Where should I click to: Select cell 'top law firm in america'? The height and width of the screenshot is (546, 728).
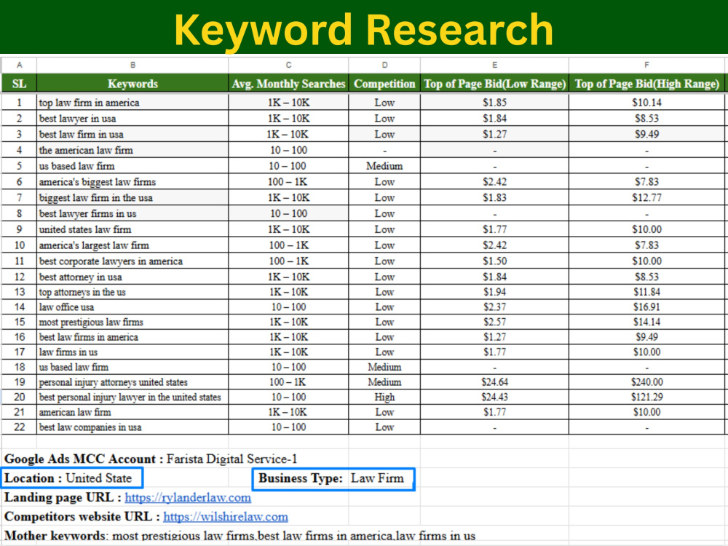point(132,103)
